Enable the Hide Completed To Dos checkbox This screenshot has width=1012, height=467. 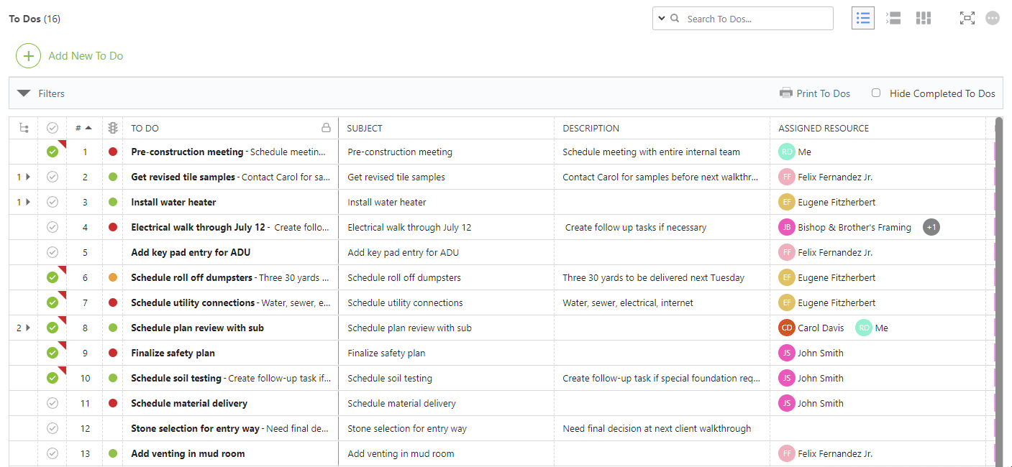(876, 93)
